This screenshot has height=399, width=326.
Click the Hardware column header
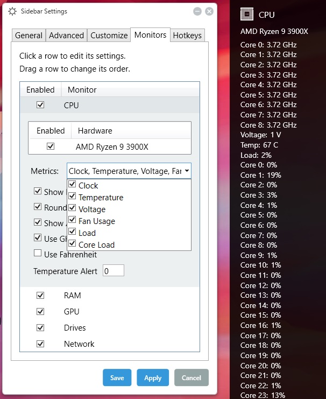point(95,130)
